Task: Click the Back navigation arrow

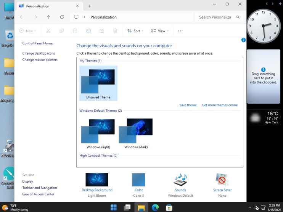Action: (x=22, y=17)
